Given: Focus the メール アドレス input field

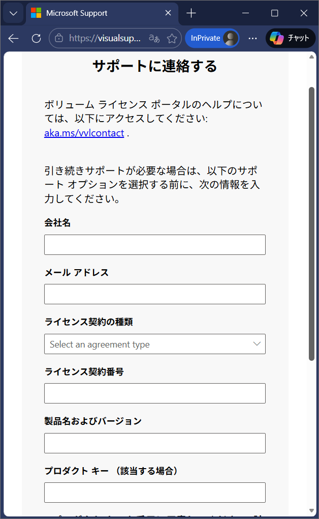Looking at the screenshot, I should (x=155, y=294).
